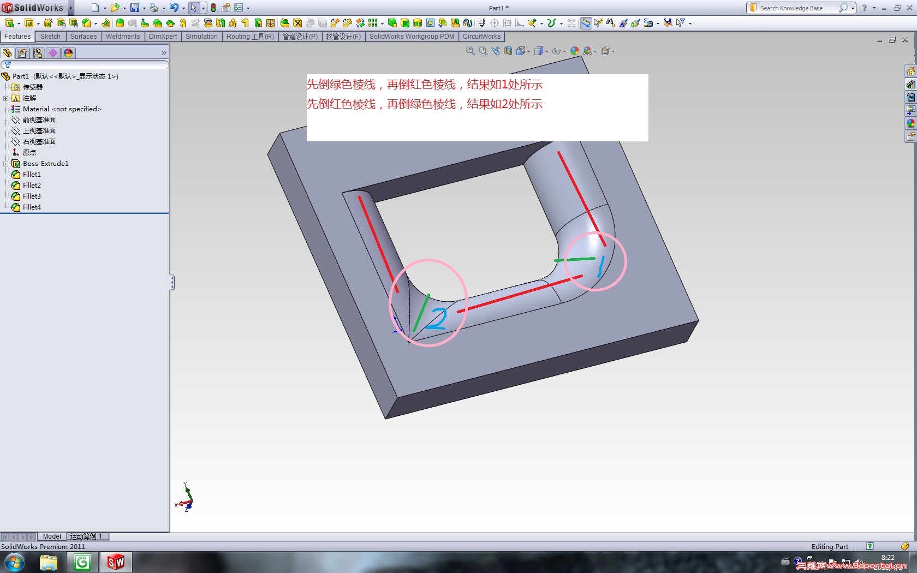Switch to the CircuitWorks tab
Viewport: 917px width, 573px height.
(481, 37)
